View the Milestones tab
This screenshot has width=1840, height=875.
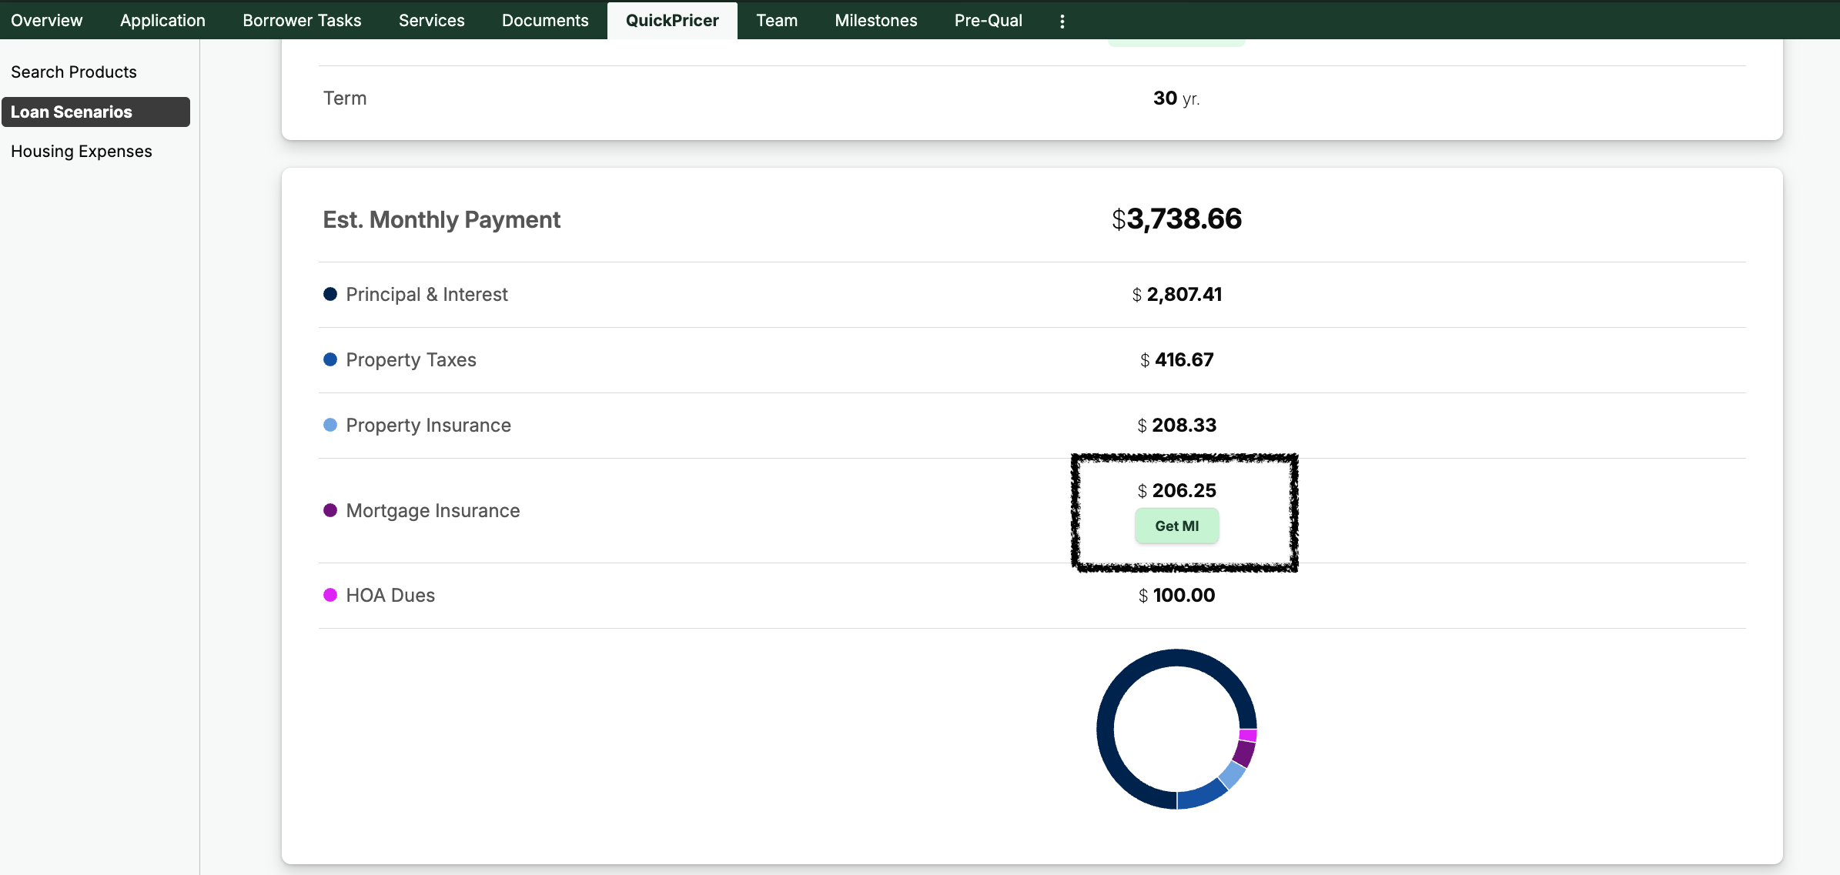pos(875,21)
